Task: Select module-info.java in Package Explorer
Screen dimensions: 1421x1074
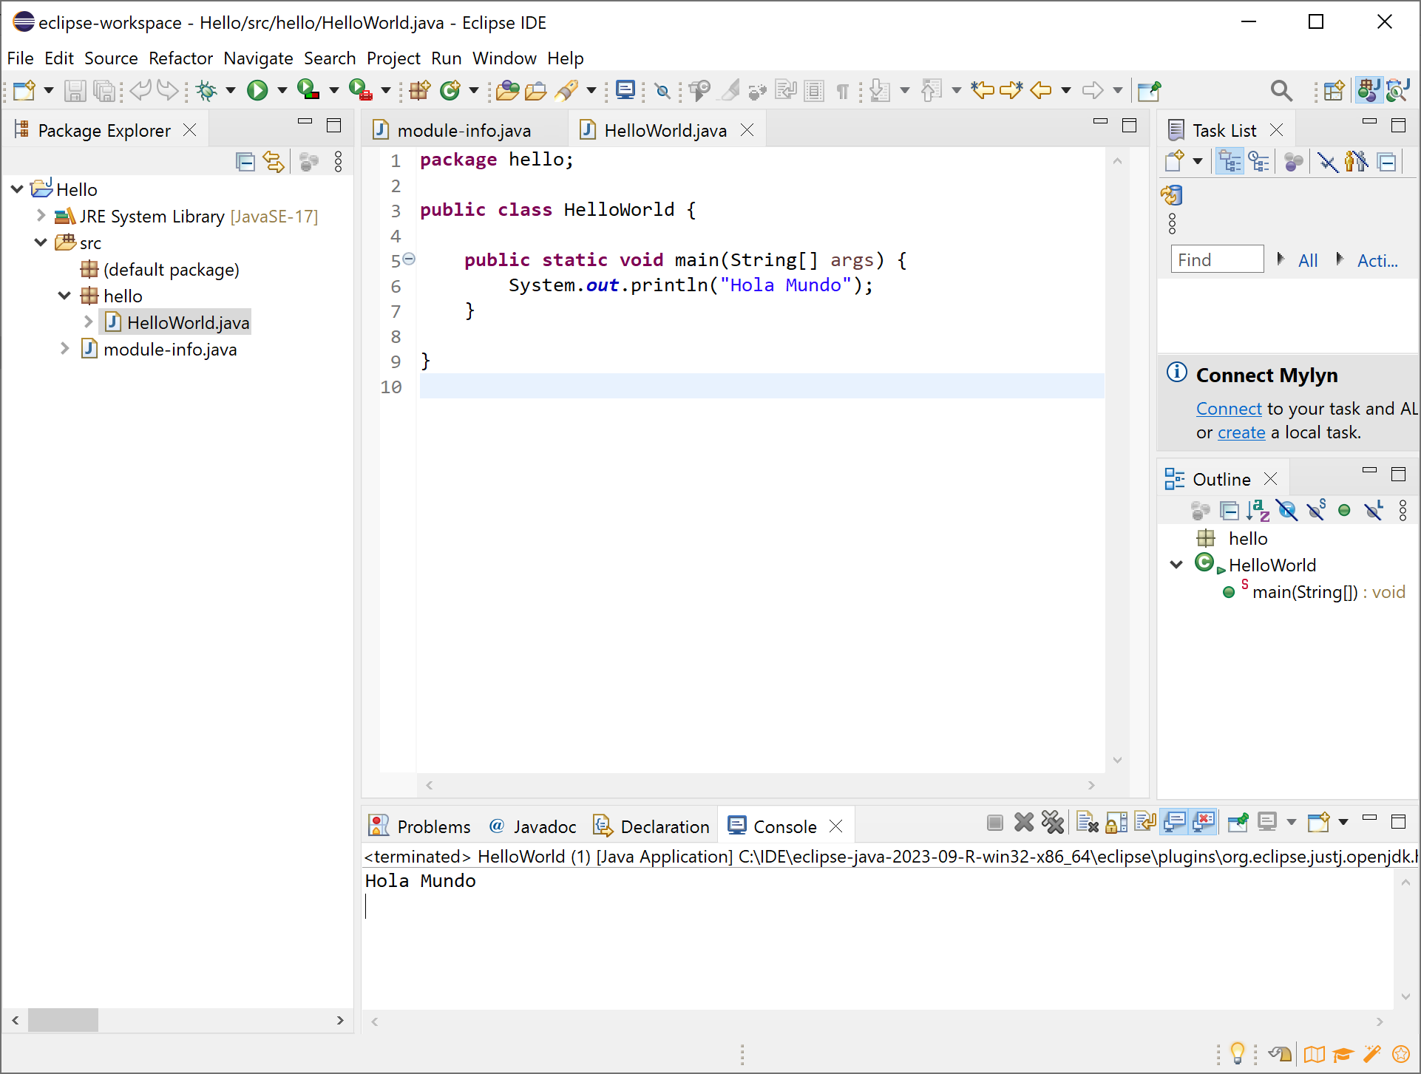Action: [x=170, y=349]
